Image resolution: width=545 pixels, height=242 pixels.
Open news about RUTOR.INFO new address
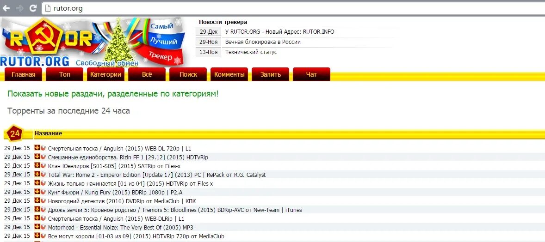pyautogui.click(x=279, y=31)
